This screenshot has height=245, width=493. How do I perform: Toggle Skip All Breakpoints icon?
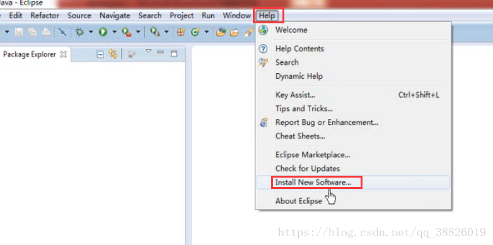(62, 31)
